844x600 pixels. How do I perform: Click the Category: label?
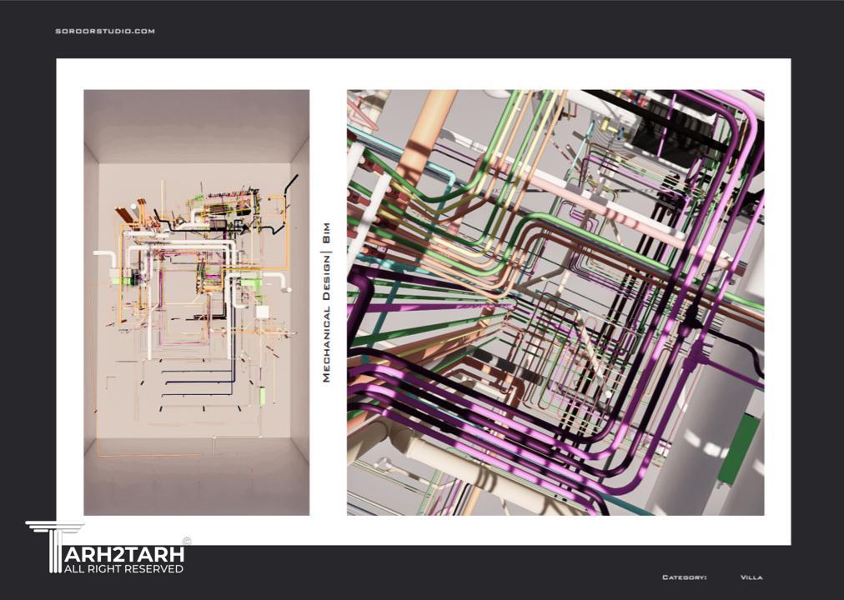[x=684, y=577]
